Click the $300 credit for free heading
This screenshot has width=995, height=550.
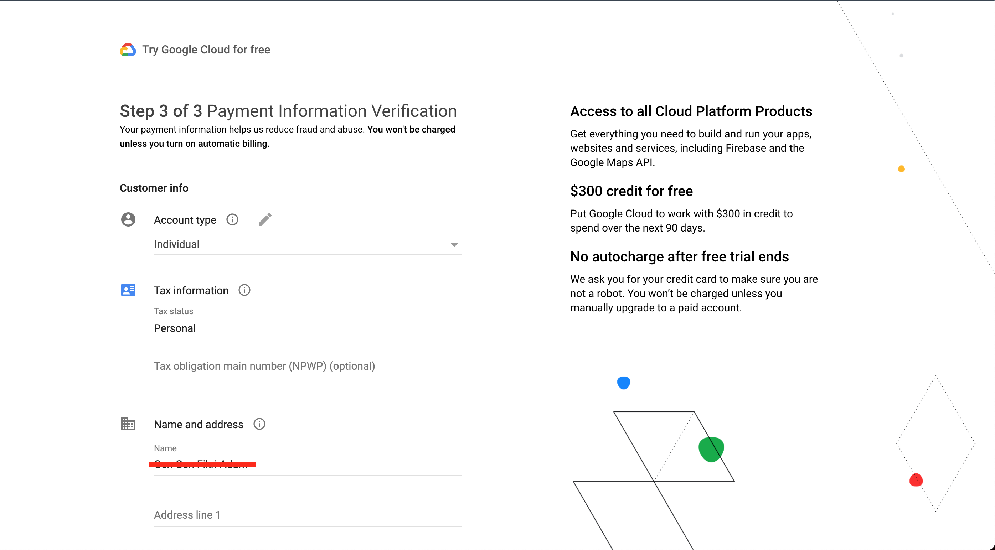pos(631,191)
